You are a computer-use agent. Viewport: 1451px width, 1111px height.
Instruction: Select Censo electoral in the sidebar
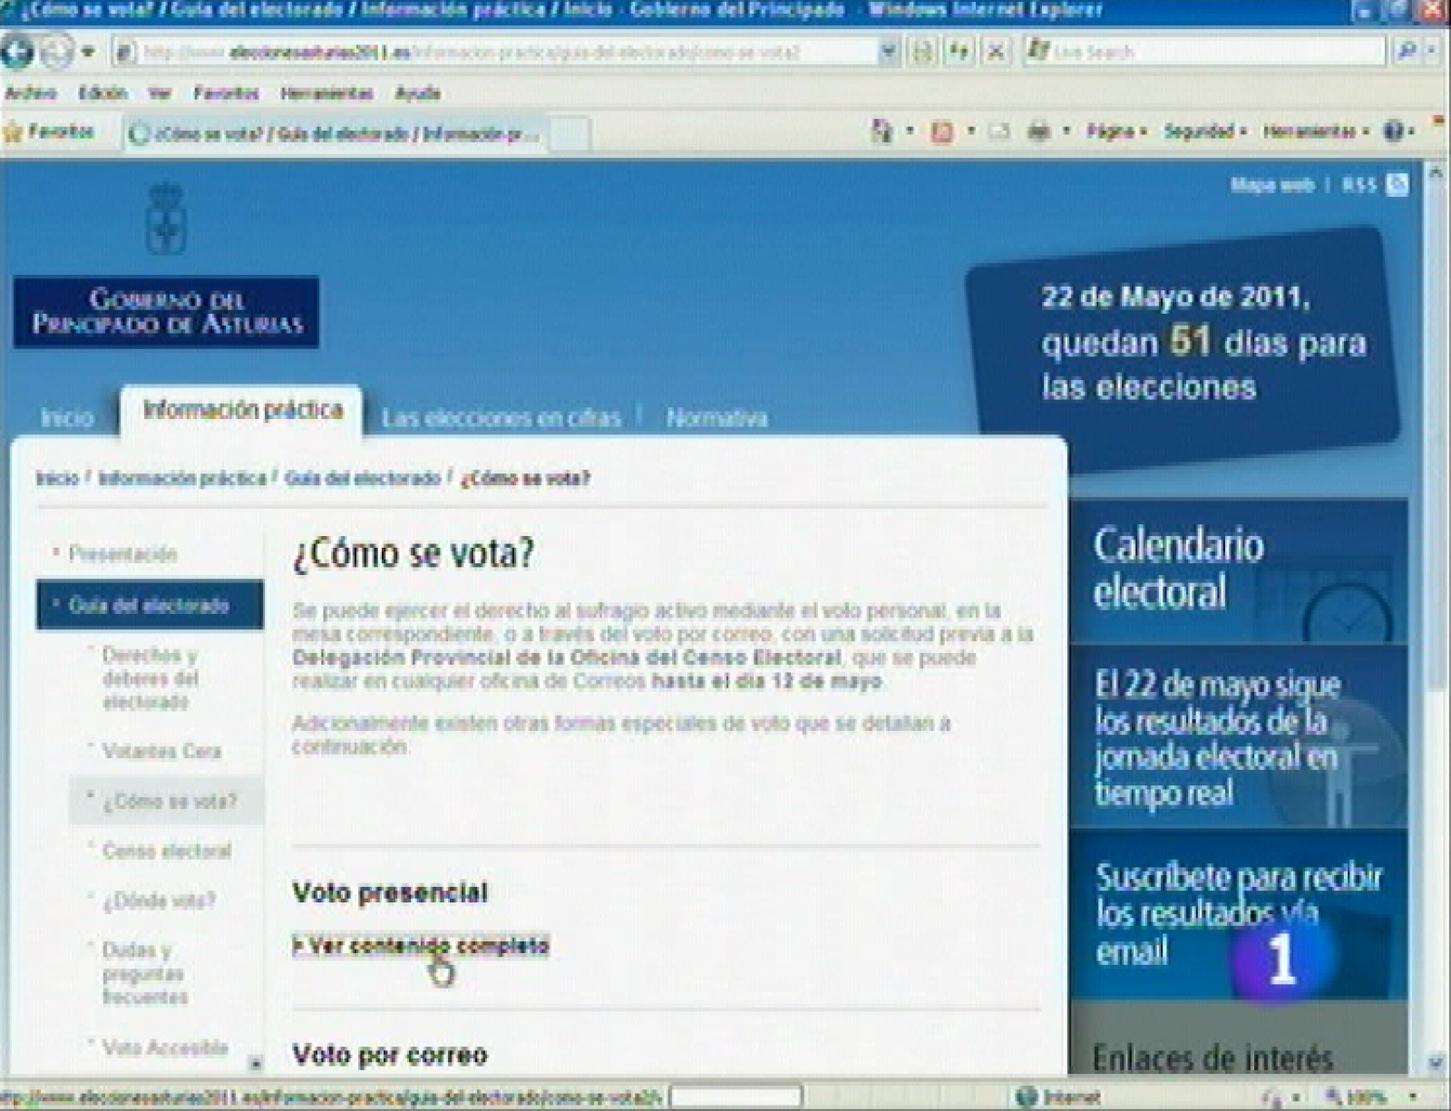pyautogui.click(x=168, y=851)
